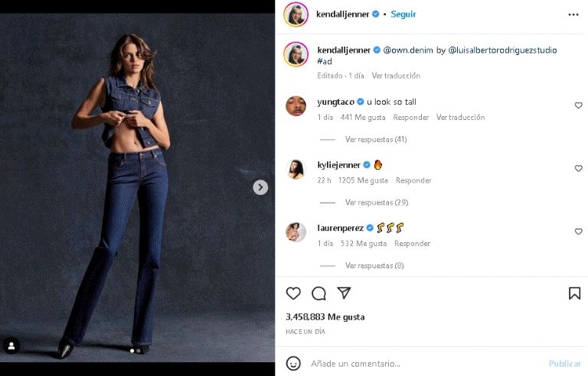
Task: Like kyliejenner's comment
Action: point(578,168)
